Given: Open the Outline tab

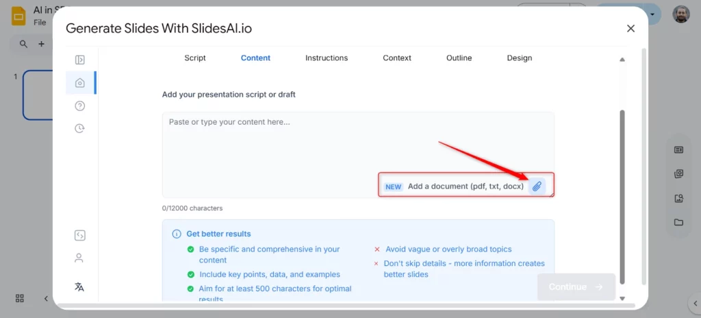Looking at the screenshot, I should [459, 58].
